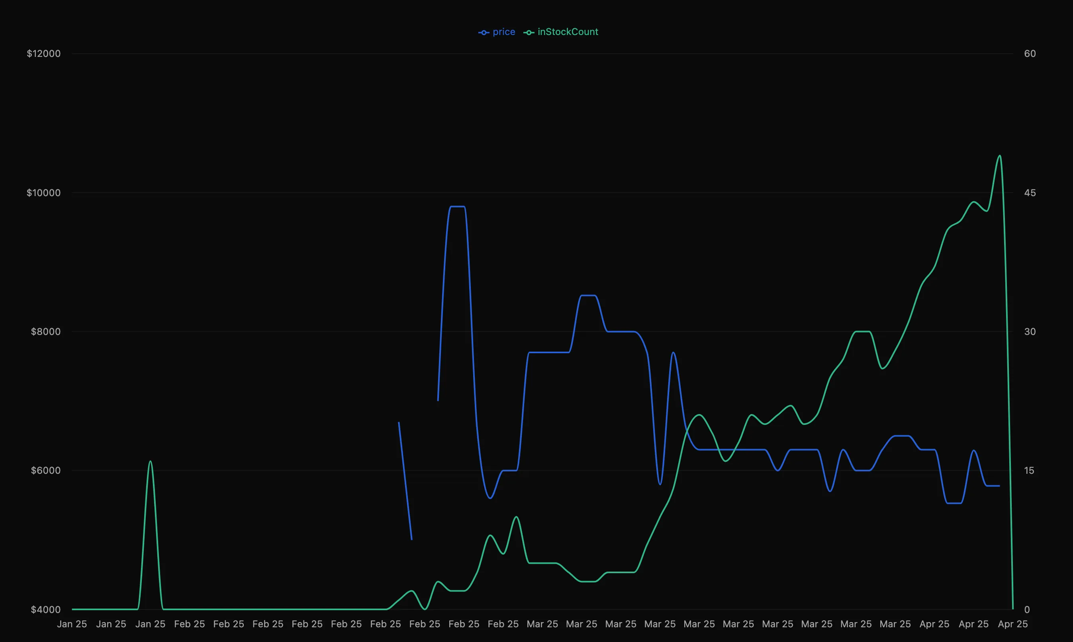Select the $8000 price axis label

(x=45, y=332)
